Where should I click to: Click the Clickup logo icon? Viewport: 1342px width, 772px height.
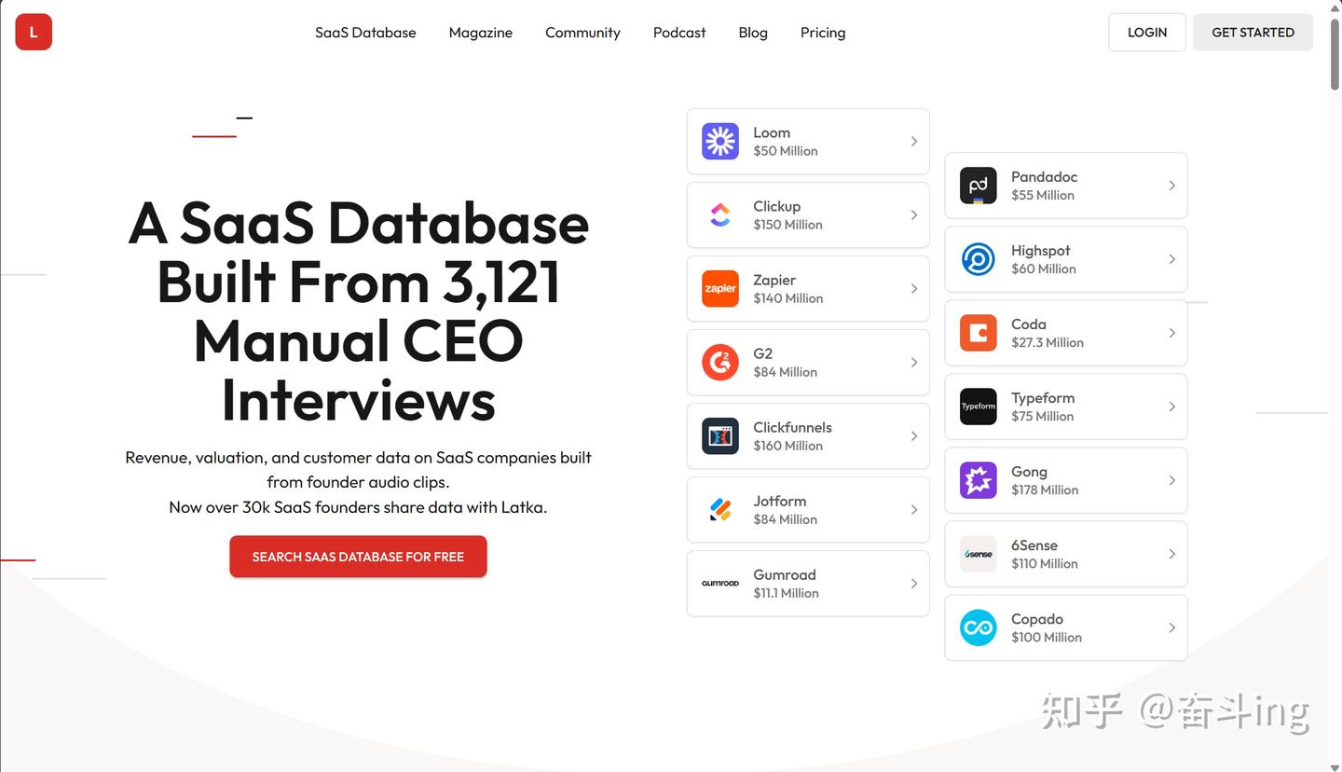(720, 214)
